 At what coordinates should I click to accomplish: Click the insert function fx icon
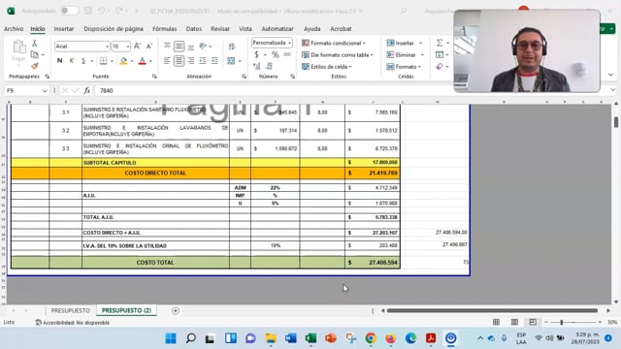[x=86, y=90]
